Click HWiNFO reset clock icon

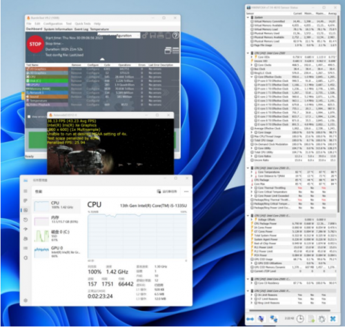300,319
